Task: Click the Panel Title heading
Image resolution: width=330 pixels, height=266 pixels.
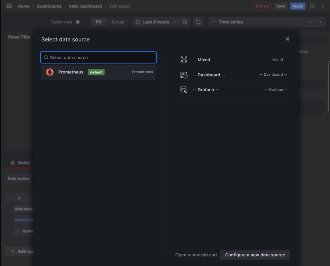Action: pos(19,37)
